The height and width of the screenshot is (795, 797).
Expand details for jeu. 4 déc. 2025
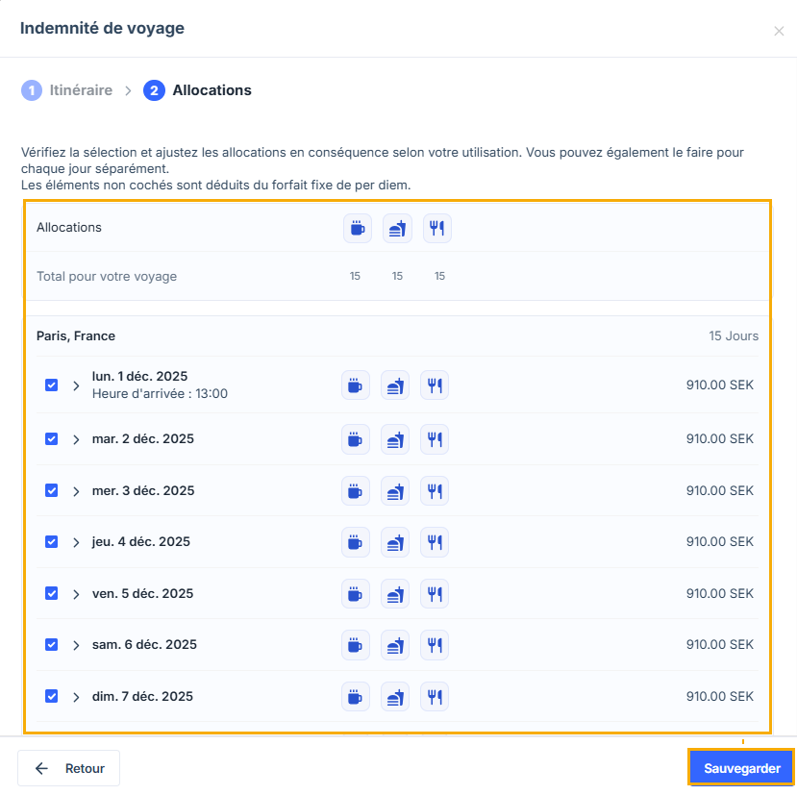point(77,542)
